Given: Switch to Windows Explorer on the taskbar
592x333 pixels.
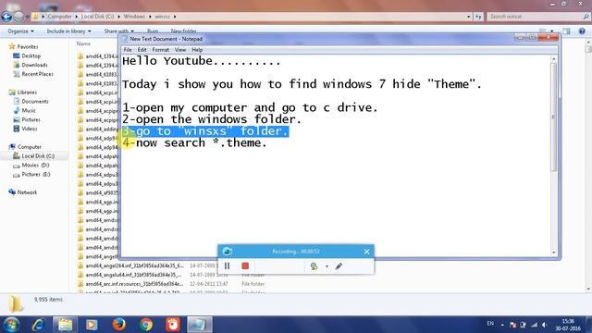Looking at the screenshot, I should click(65, 325).
